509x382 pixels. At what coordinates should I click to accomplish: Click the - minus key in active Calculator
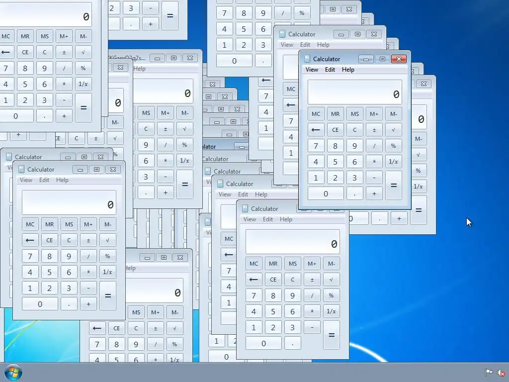[374, 178]
